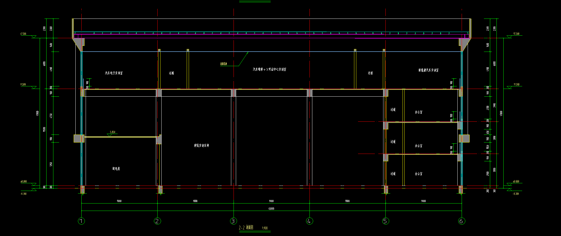Viewport: 561px width, 236px height.
Task: Click the '过道' label beside 汽车电子实训室
Action: pos(171,73)
